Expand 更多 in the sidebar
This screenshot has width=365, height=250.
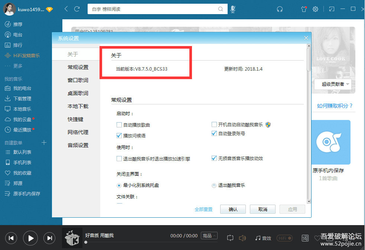14,66
